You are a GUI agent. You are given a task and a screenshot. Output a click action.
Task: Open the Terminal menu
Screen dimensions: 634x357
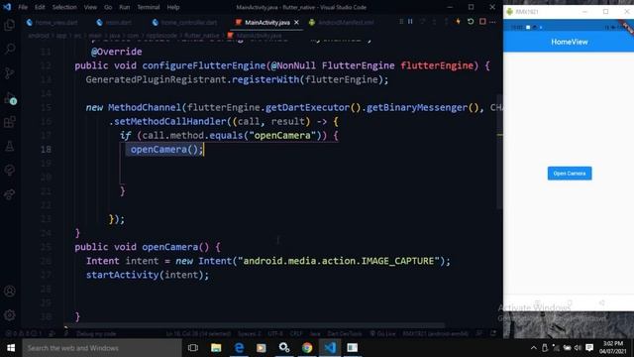pyautogui.click(x=149, y=7)
